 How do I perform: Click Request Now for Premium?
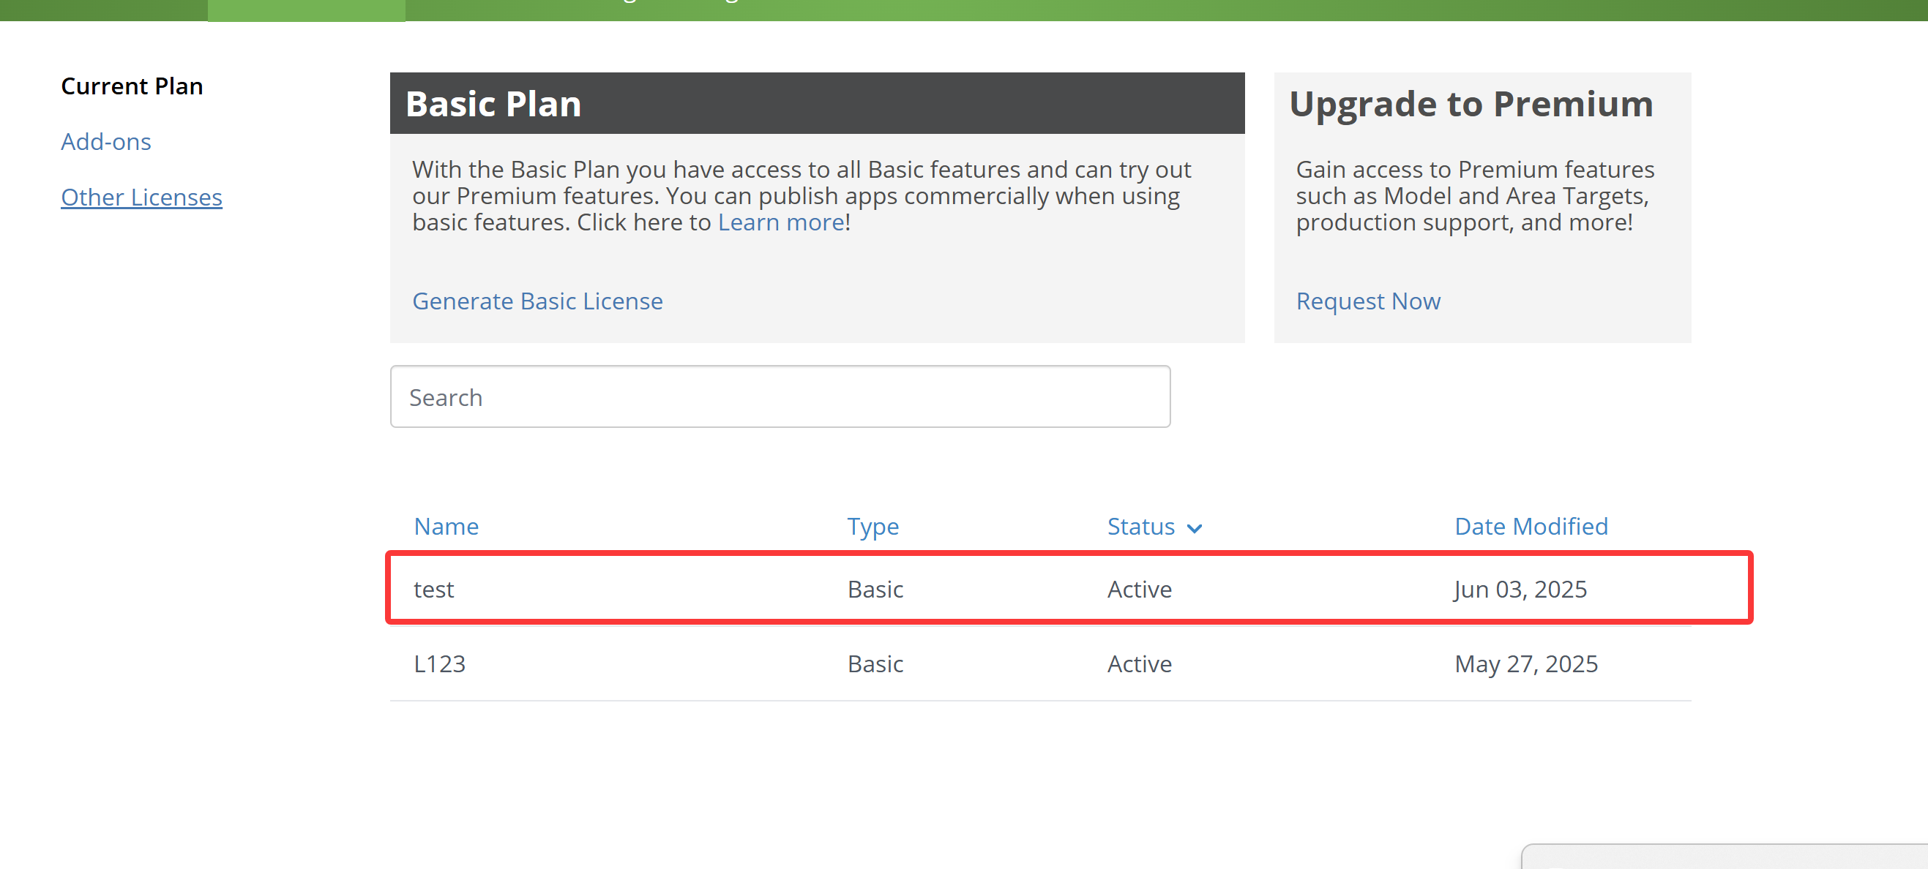[1367, 301]
